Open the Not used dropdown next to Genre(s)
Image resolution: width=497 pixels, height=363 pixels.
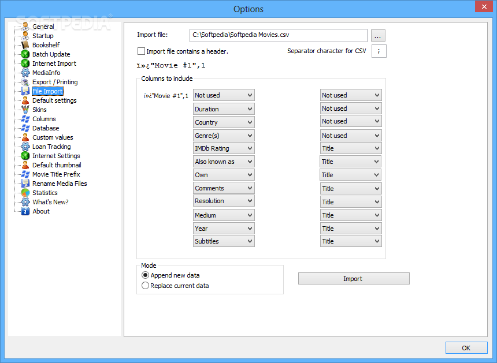(x=351, y=136)
